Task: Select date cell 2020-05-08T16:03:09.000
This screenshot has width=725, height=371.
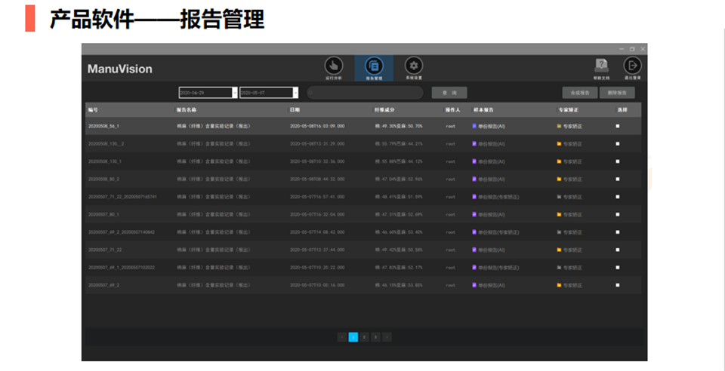Action: [x=317, y=126]
